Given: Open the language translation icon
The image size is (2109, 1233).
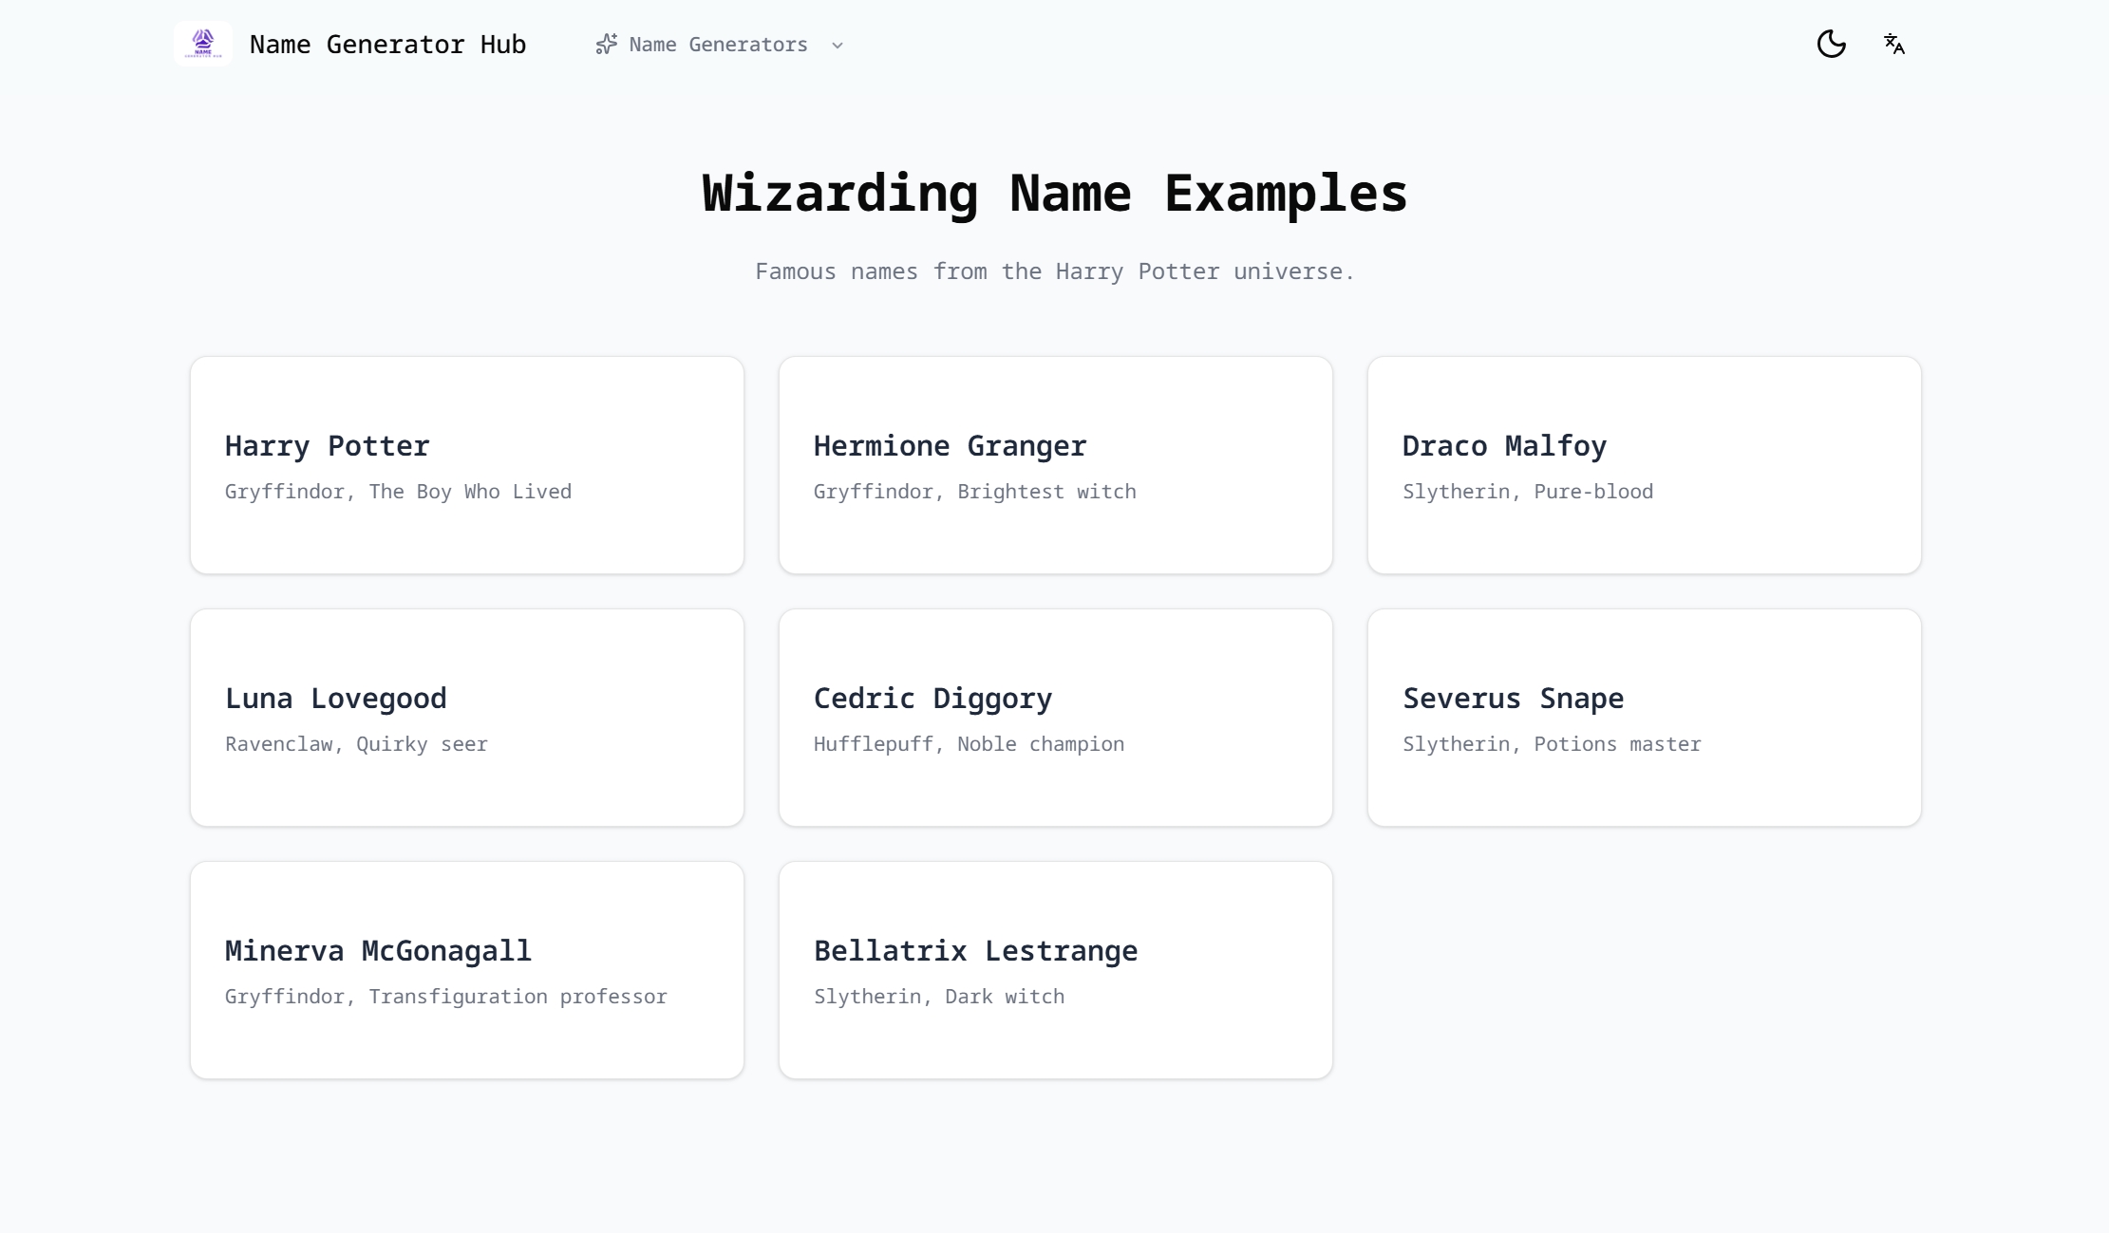Looking at the screenshot, I should (x=1893, y=45).
